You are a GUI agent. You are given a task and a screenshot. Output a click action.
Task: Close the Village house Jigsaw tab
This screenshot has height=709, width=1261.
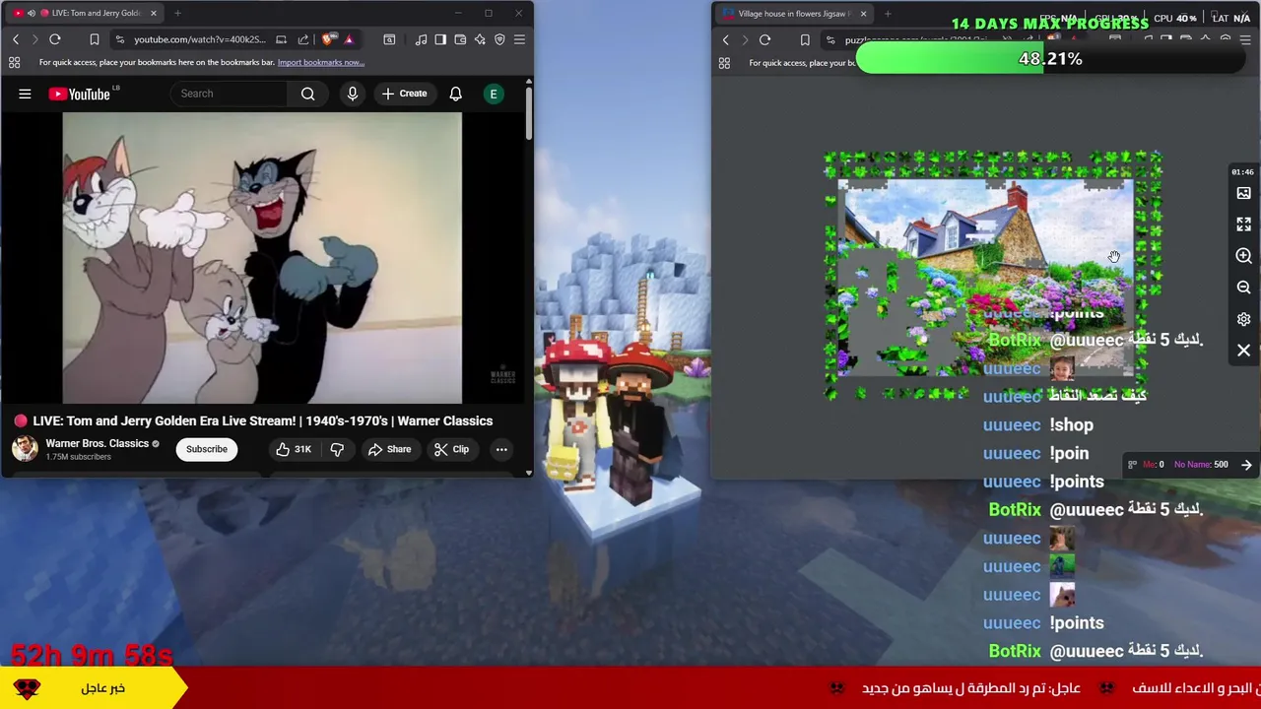(x=863, y=14)
